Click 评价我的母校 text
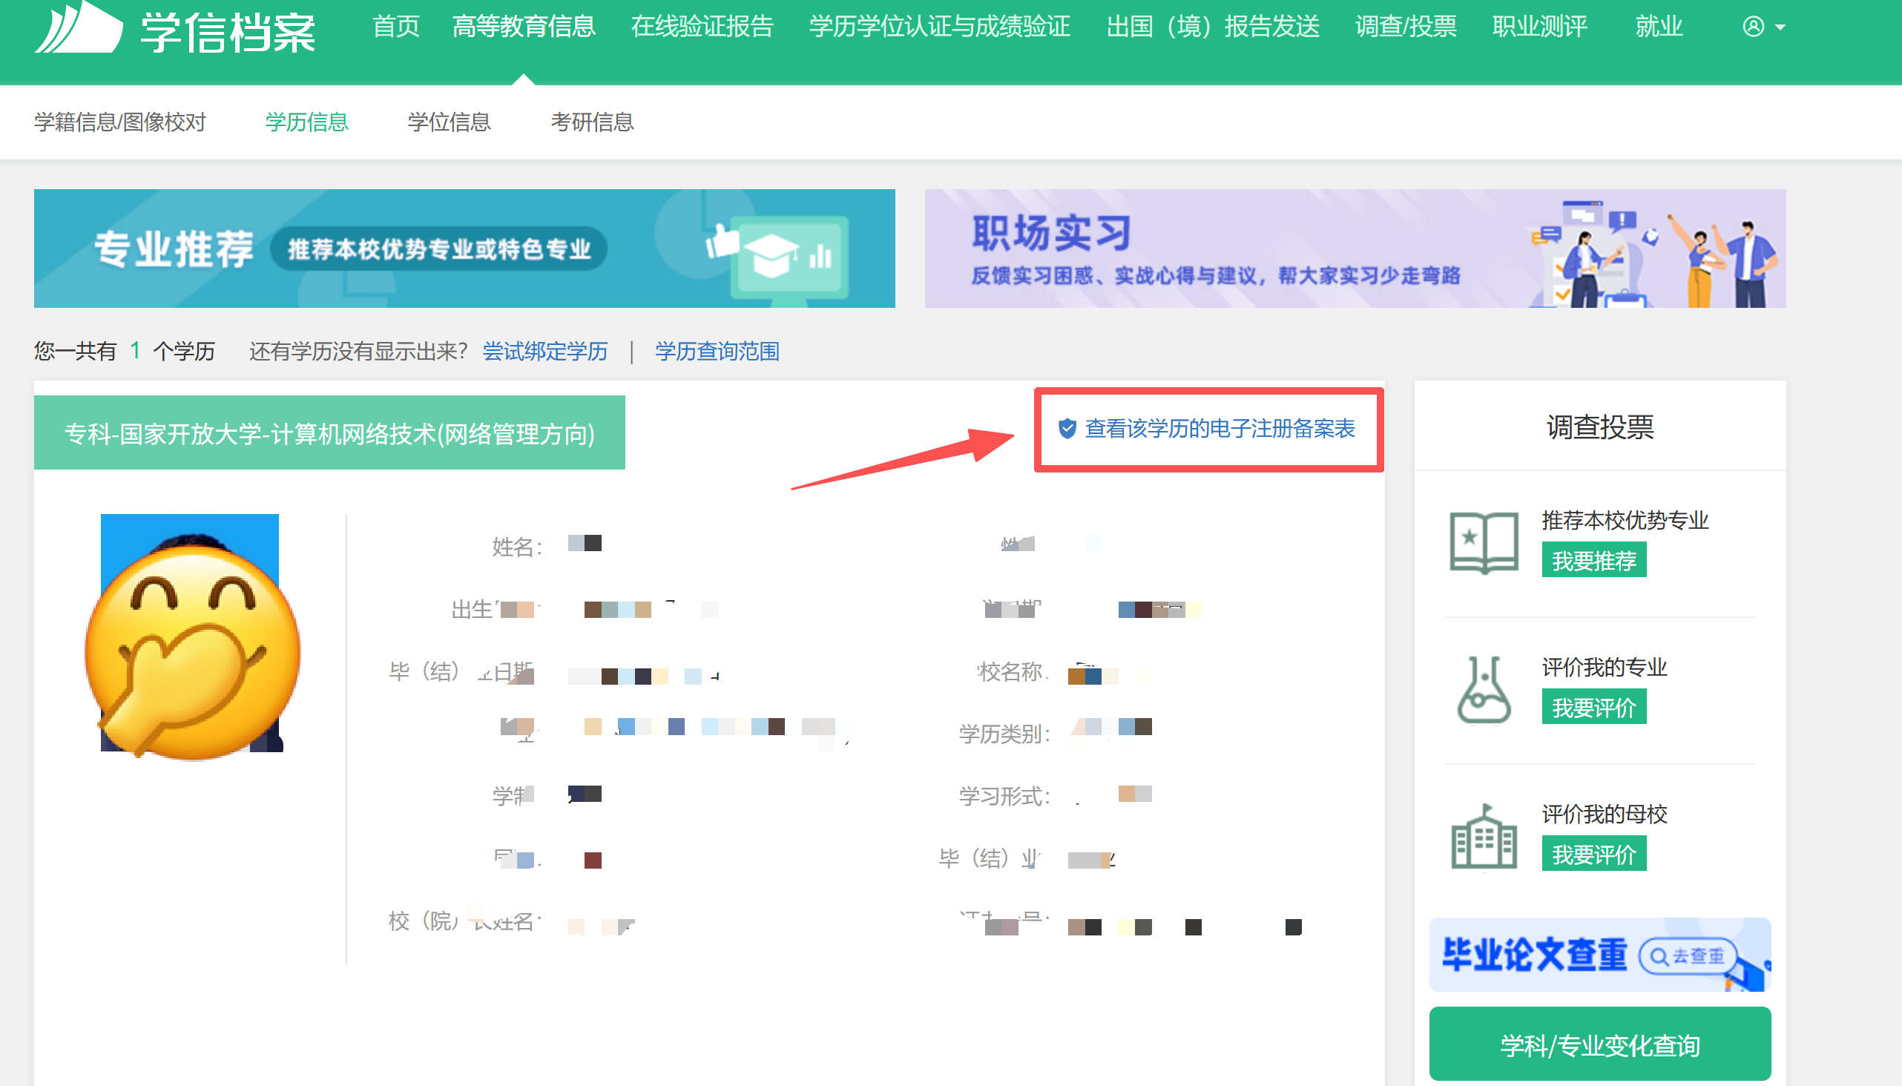 [x=1605, y=814]
